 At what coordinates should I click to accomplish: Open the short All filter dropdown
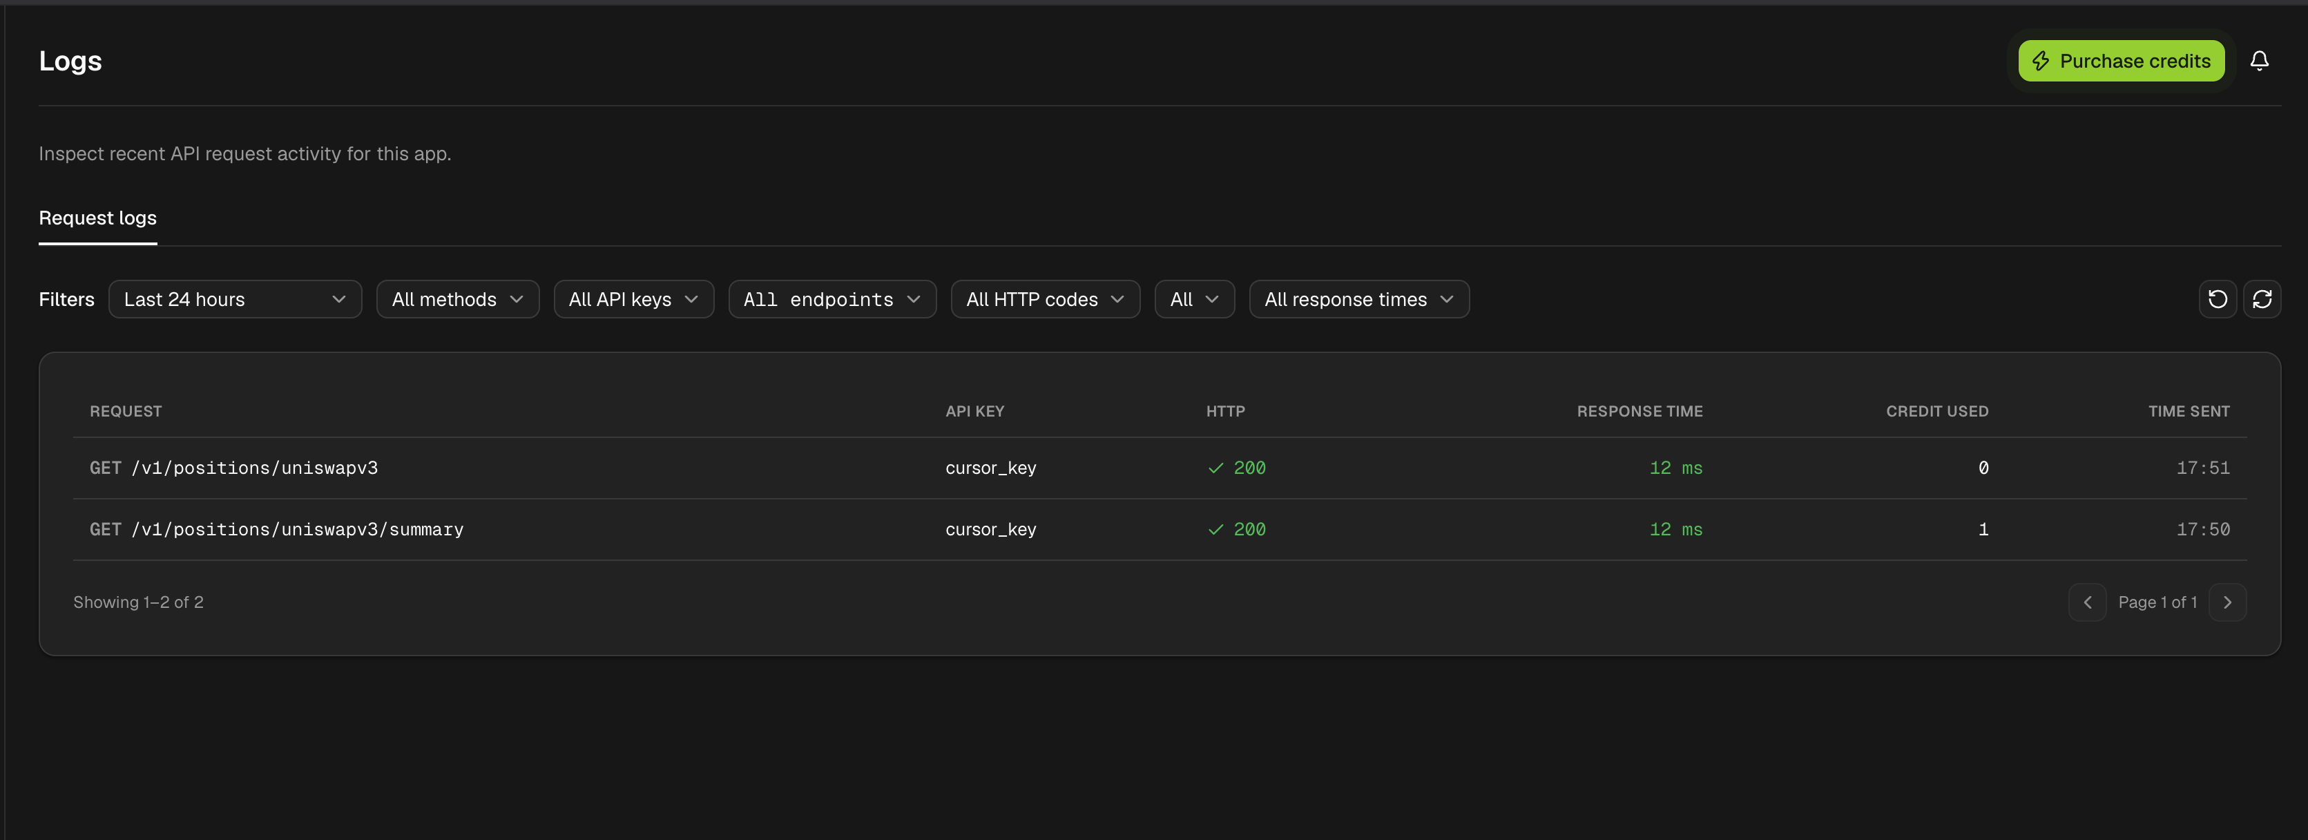tap(1194, 299)
